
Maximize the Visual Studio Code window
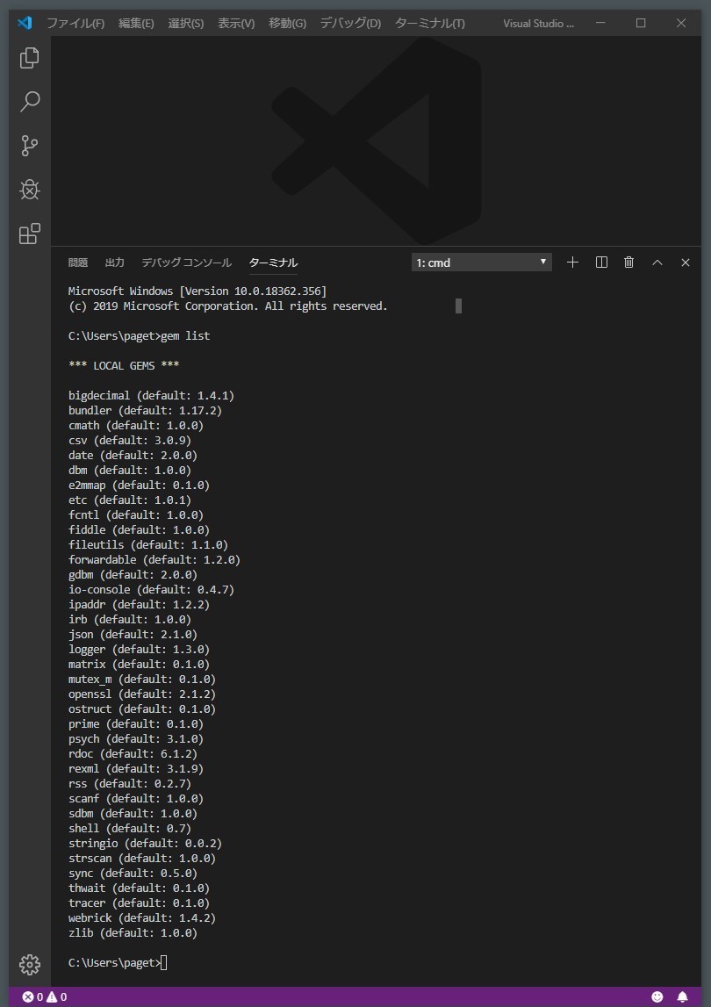pyautogui.click(x=641, y=23)
